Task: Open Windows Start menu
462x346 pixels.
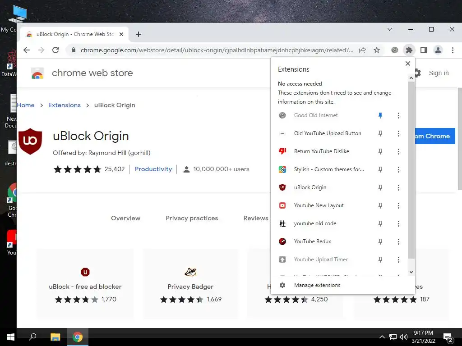Action: (11, 337)
